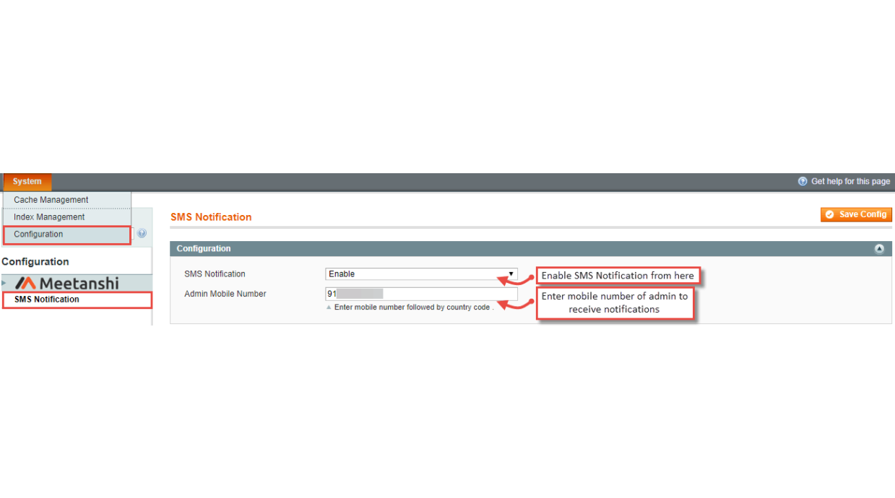Screen dimensions: 895x498
Task: Click the help question mark icon beside Configuration
Action: click(x=142, y=233)
